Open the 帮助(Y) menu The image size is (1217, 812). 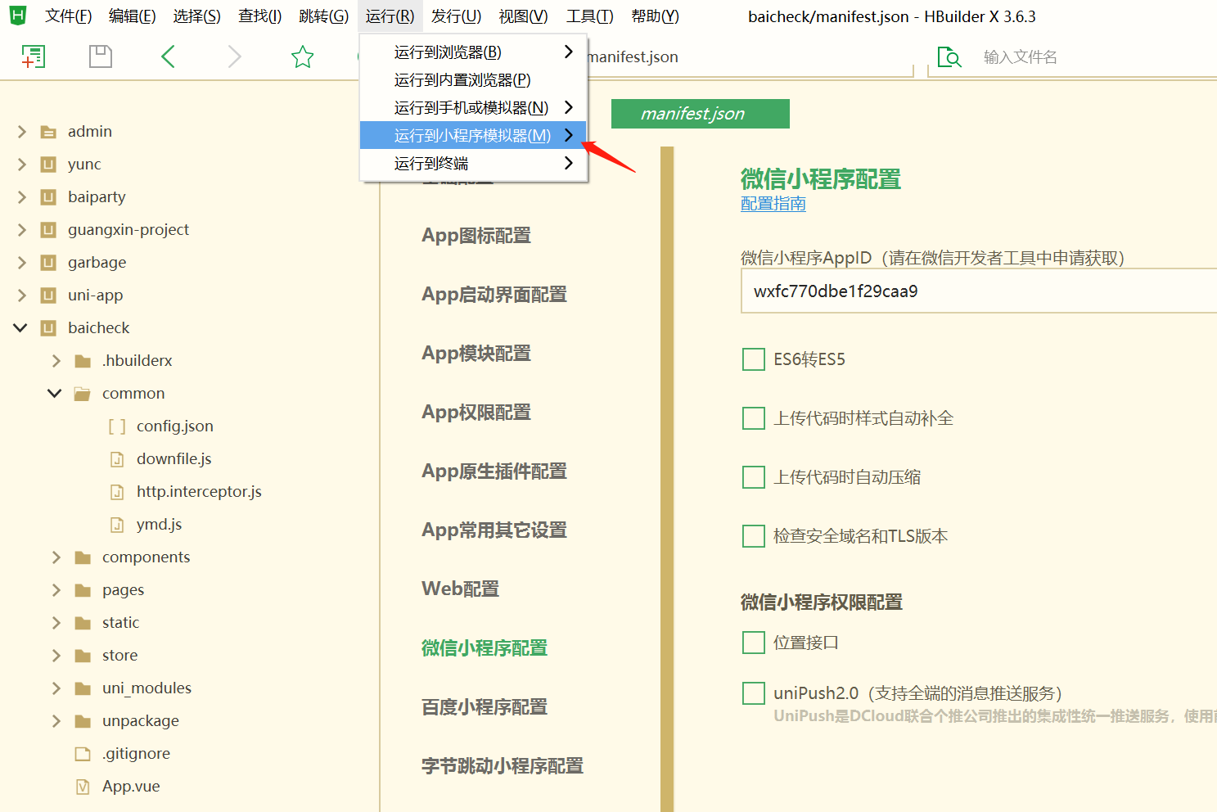pos(656,16)
